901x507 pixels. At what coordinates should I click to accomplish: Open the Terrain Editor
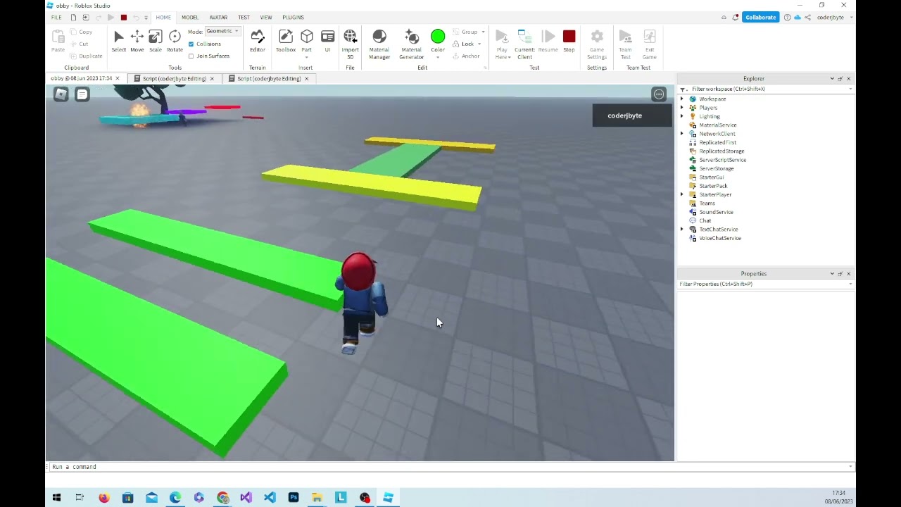258,41
